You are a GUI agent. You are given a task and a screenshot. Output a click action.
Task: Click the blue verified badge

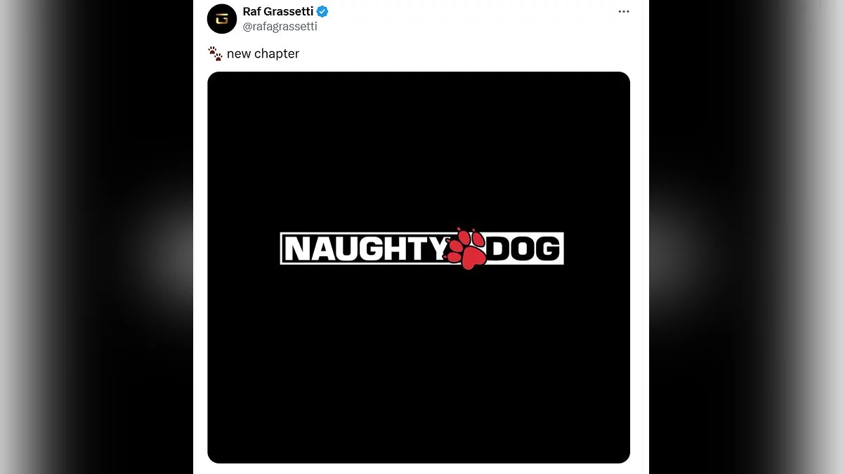tap(322, 11)
